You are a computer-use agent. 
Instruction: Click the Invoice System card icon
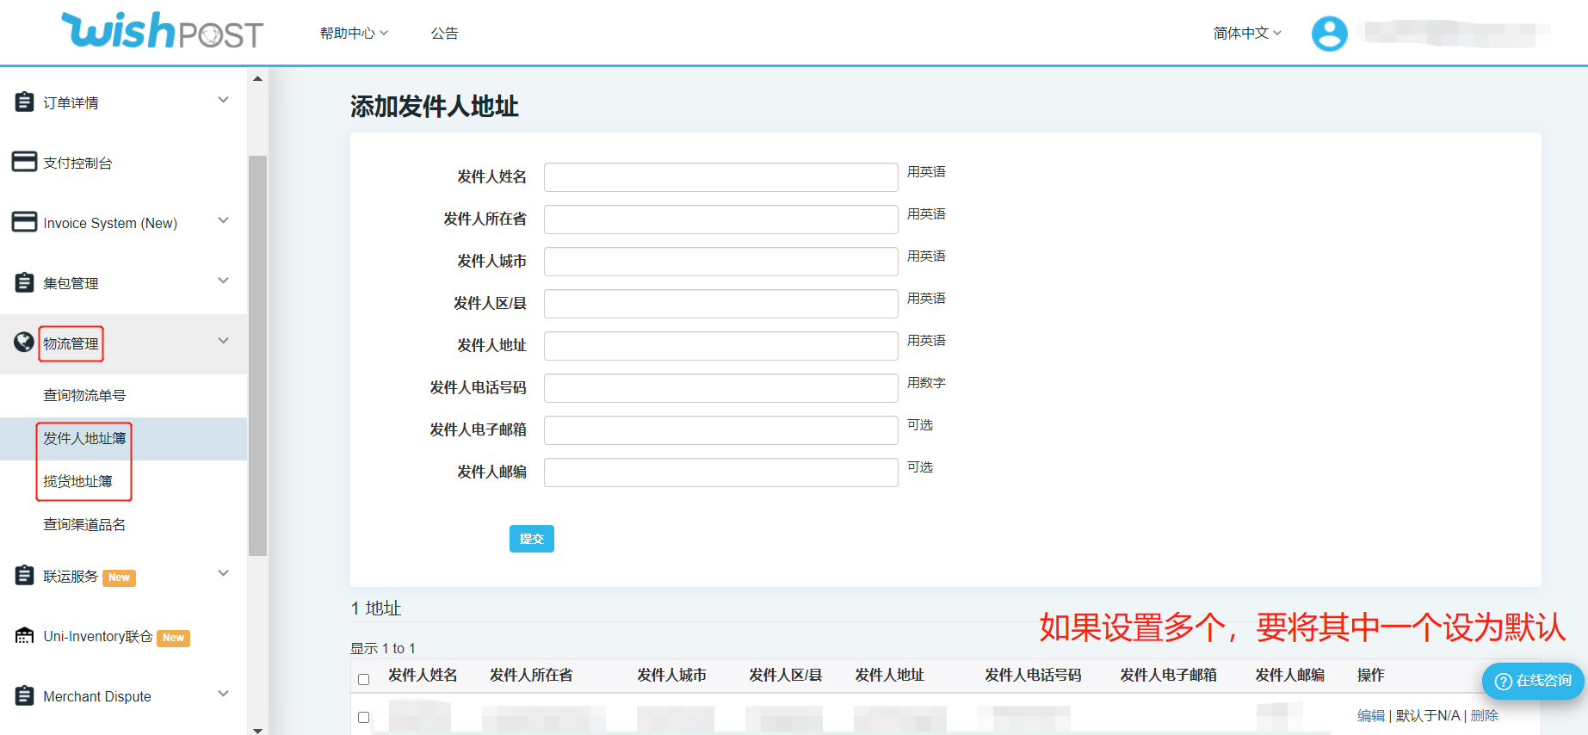(24, 222)
